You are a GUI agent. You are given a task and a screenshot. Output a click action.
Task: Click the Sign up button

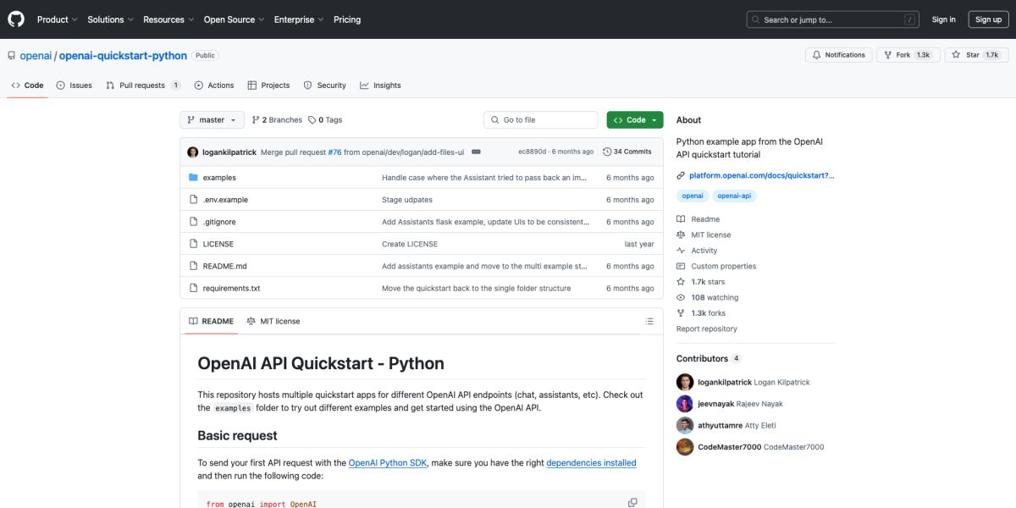click(988, 19)
